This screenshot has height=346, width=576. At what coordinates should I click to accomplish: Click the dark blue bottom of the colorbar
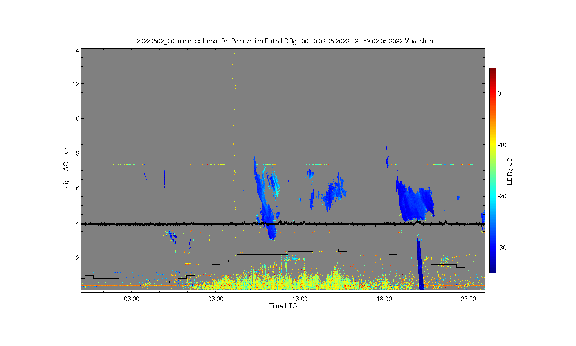492,270
